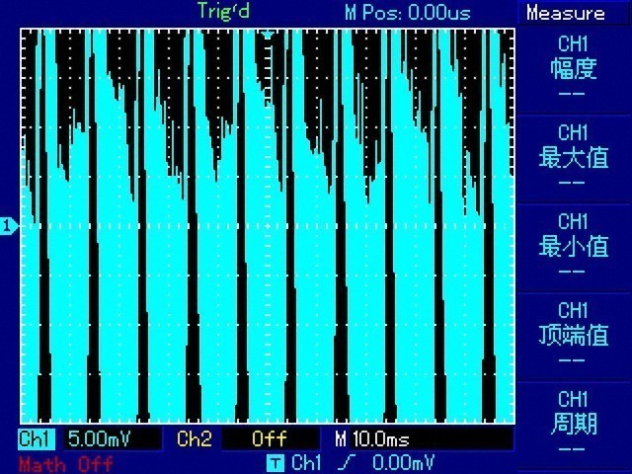Click the Trig'd status indicator

pos(224,11)
